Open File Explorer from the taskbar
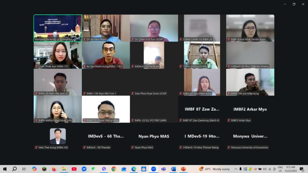 pos(64,169)
